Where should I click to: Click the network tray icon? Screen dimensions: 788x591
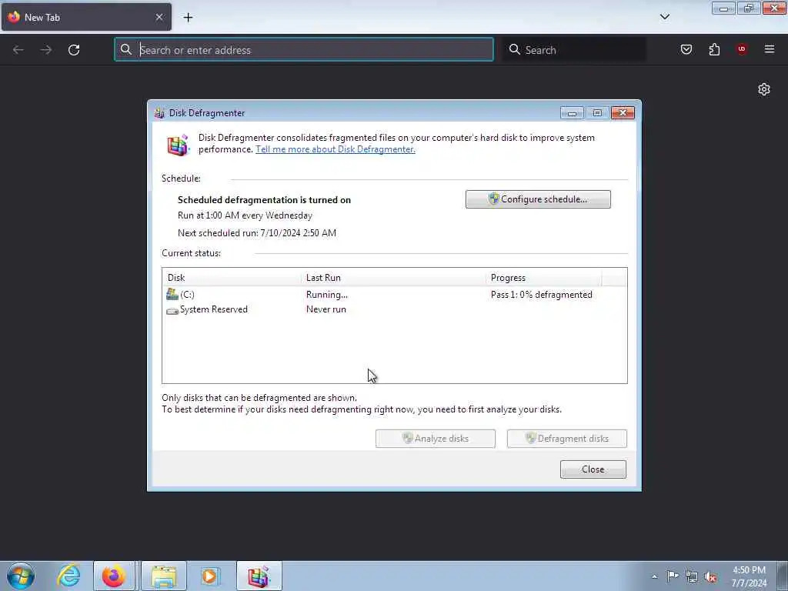coord(692,577)
